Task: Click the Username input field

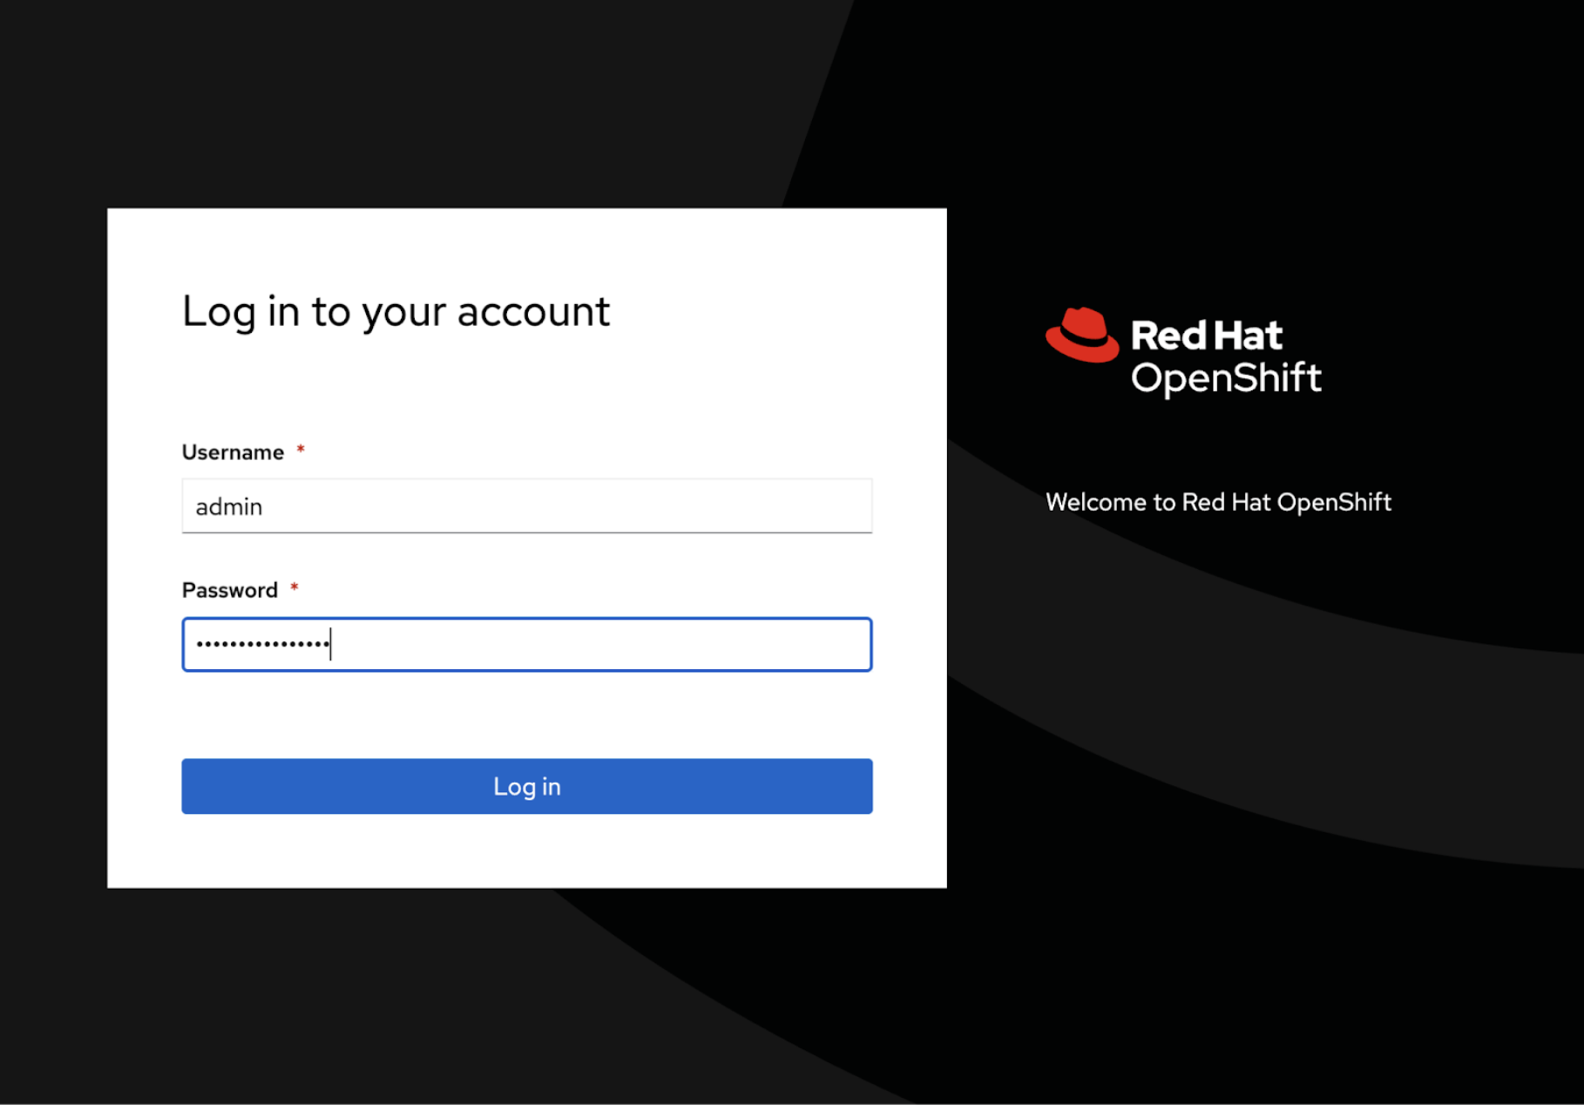Action: 526,505
